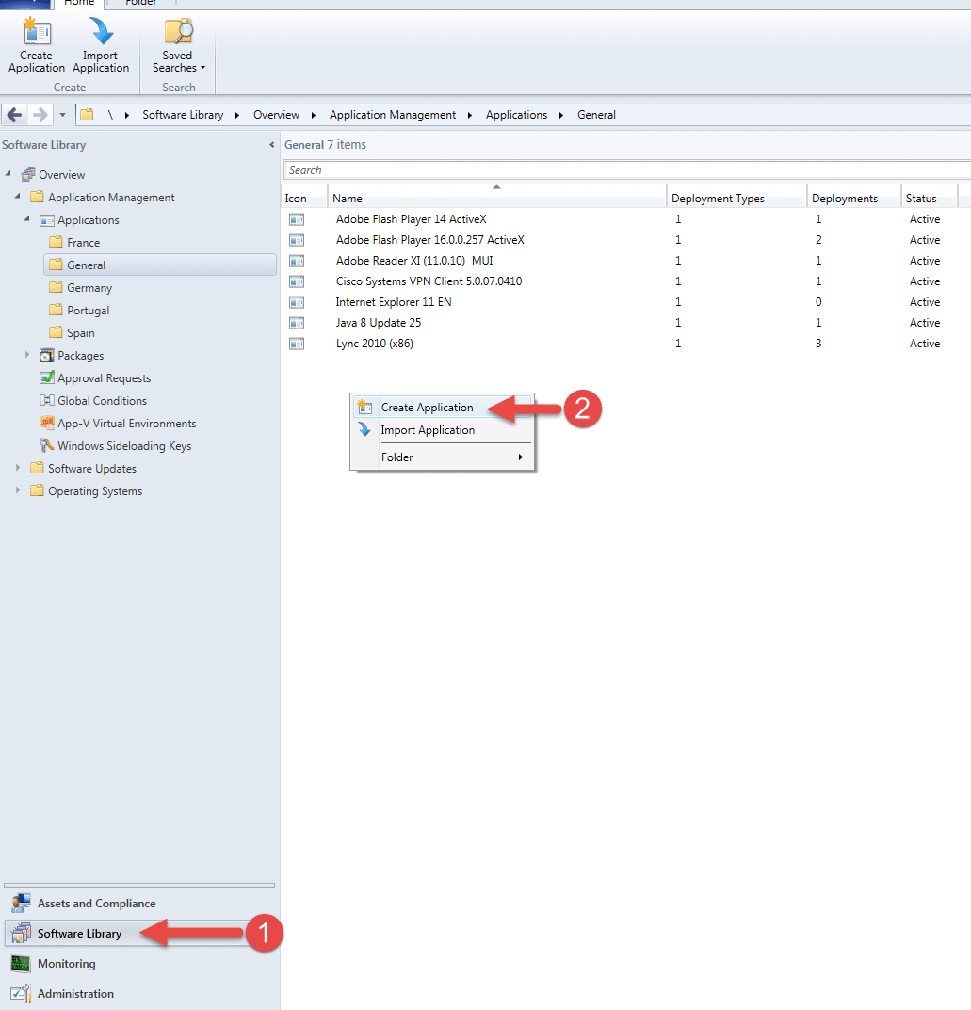The height and width of the screenshot is (1010, 971).
Task: Sort list by Deployments column header
Action: pyautogui.click(x=844, y=199)
